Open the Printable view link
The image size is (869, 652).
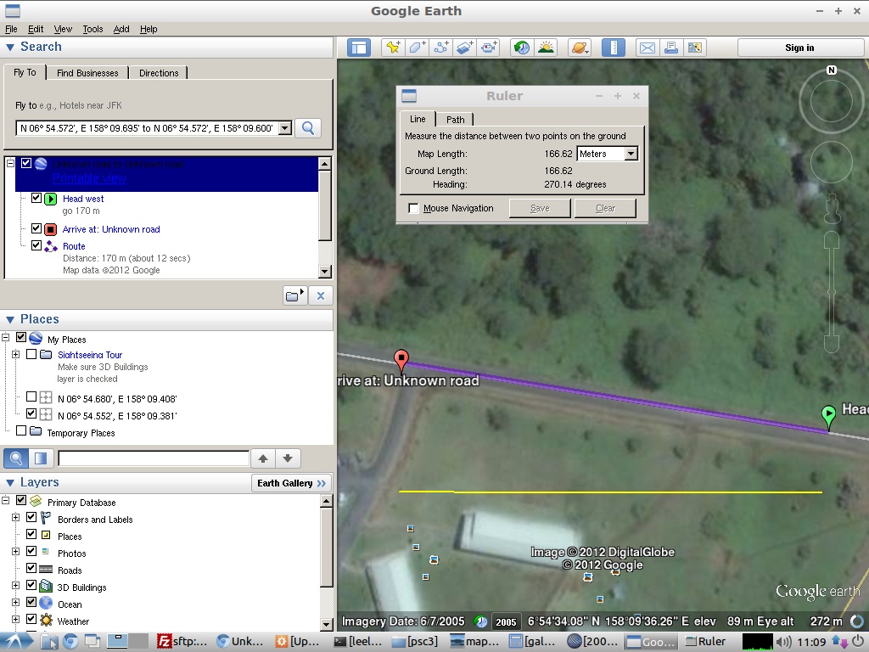coord(89,178)
